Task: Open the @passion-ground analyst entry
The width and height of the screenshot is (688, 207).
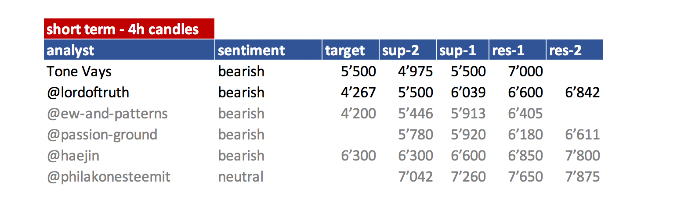Action: pyautogui.click(x=102, y=135)
